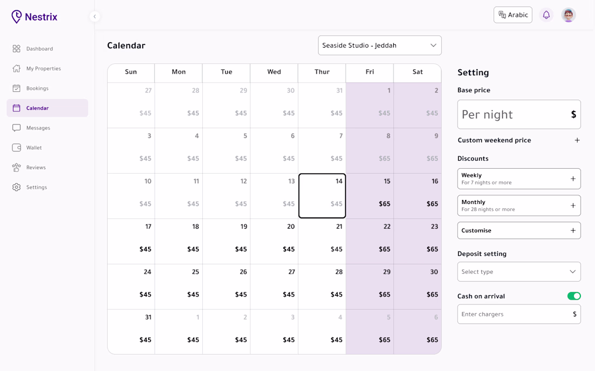Click the Dashboard grid icon

coord(16,49)
